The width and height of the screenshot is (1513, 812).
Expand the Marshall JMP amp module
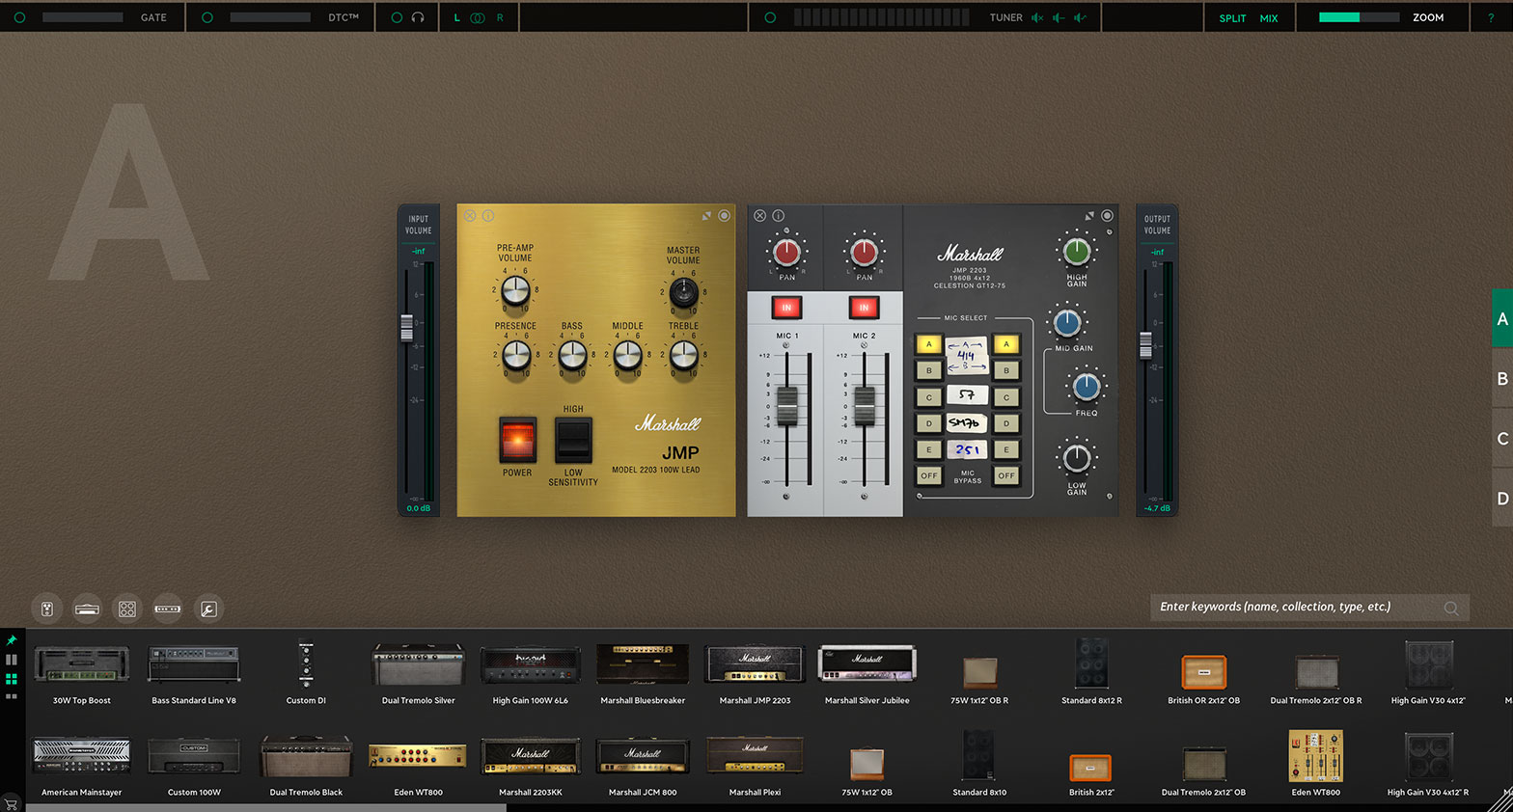pos(706,216)
